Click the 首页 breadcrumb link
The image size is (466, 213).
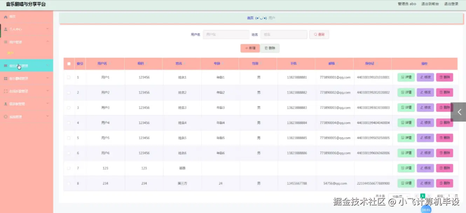click(x=250, y=18)
